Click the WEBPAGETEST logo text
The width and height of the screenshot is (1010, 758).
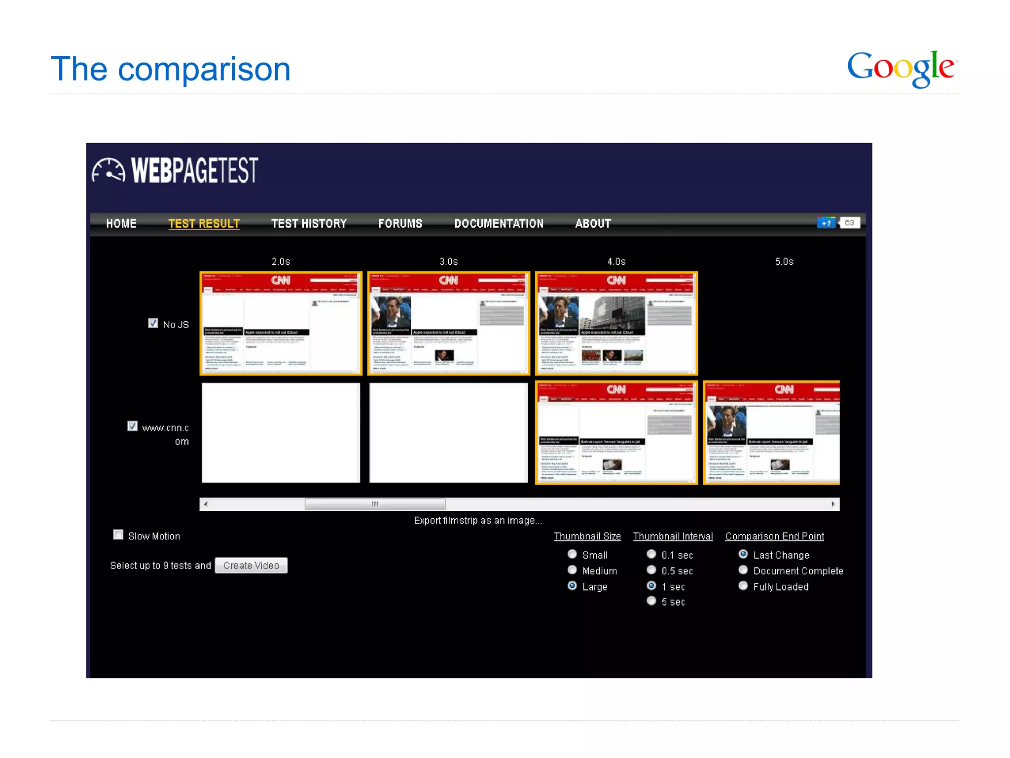[x=195, y=170]
